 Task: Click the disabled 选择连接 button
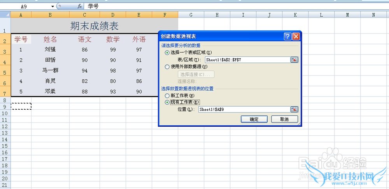coord(196,74)
